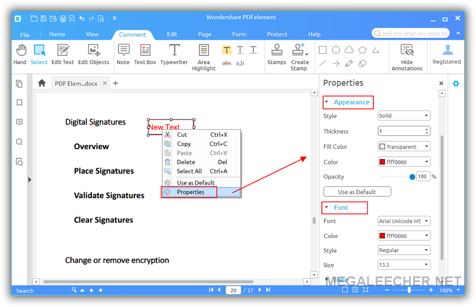The width and height of the screenshot is (476, 307).
Task: Select the oval shape tool
Action: (335, 50)
